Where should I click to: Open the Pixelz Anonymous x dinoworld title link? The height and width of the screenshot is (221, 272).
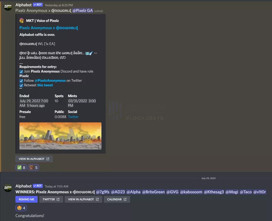[48, 28]
